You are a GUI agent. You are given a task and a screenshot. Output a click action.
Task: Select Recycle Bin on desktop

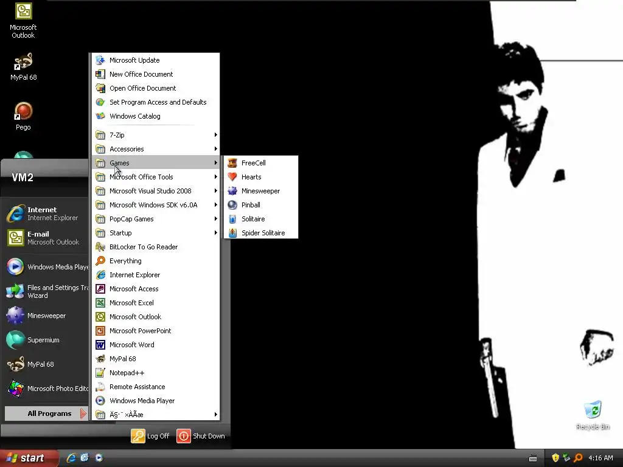coord(593,415)
